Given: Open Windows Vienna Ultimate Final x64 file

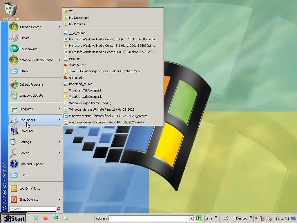Looking at the screenshot, I should [113, 109].
